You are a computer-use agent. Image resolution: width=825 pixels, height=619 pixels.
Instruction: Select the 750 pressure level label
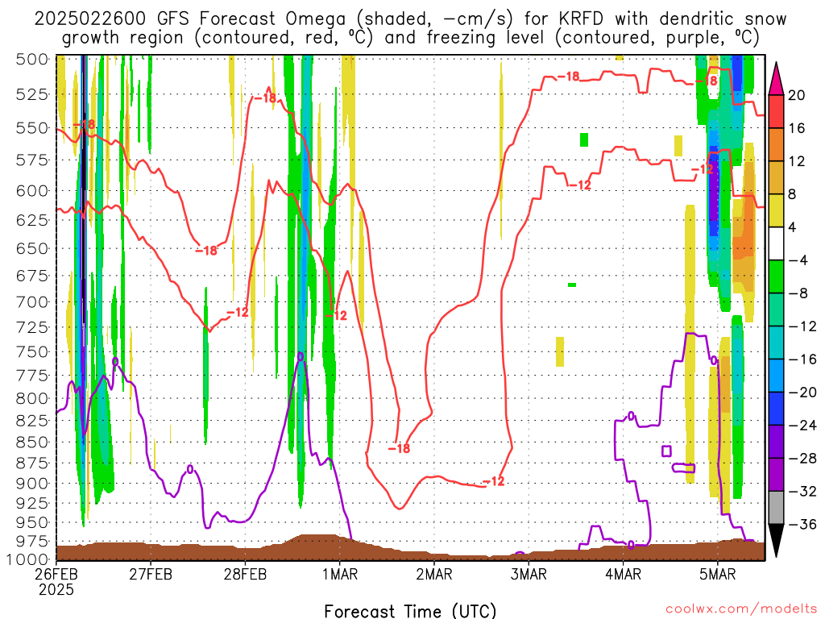pyautogui.click(x=32, y=351)
